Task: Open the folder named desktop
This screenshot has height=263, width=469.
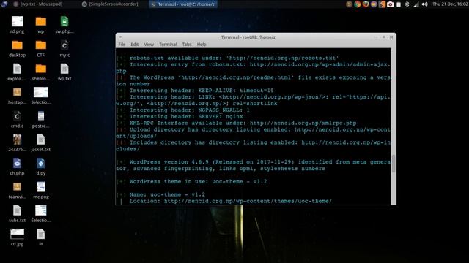Action: pos(17,45)
